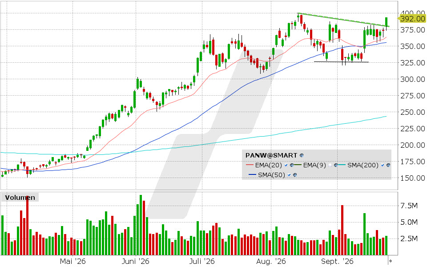Click the Volumen panel label
Viewport: 427px width, 267px height.
(20, 198)
